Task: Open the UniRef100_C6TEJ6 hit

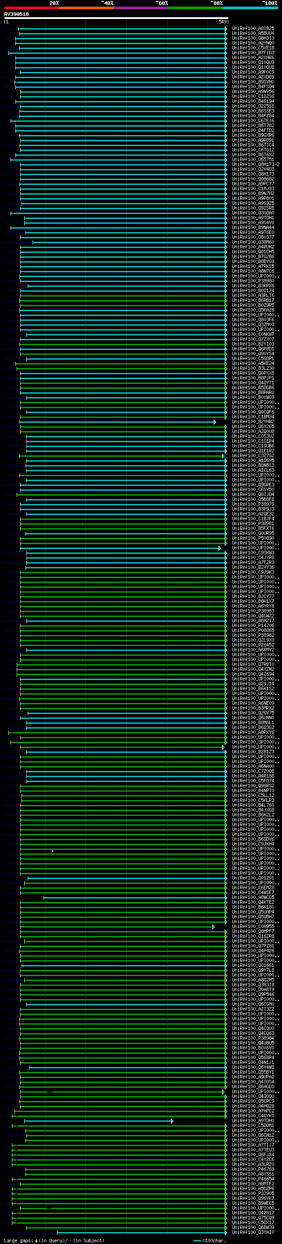Action: click(253, 121)
